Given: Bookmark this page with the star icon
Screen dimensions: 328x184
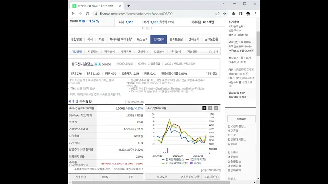Looking at the screenshot, I should pyautogui.click(x=225, y=14).
